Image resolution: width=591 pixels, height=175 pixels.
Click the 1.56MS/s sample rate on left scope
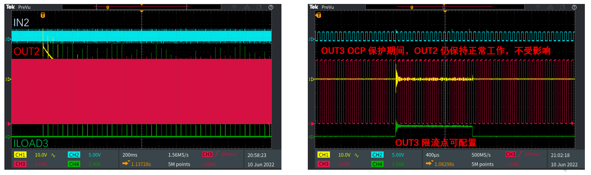click(x=179, y=155)
